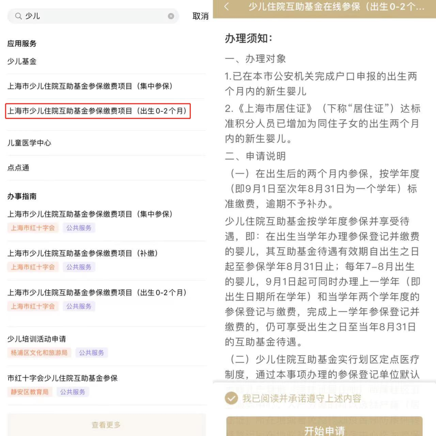
Task: Clear the search field with the X icon
Action: (171, 16)
